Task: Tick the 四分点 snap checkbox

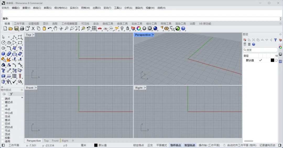Action: click(x=3, y=127)
